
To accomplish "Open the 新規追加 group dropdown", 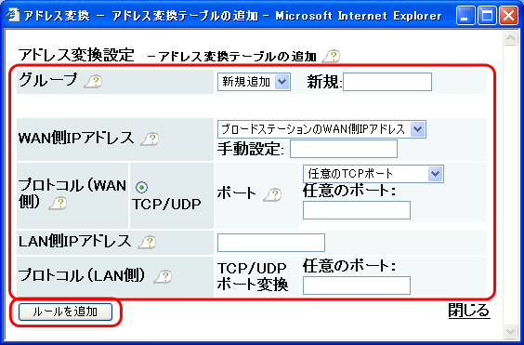I will tap(254, 82).
